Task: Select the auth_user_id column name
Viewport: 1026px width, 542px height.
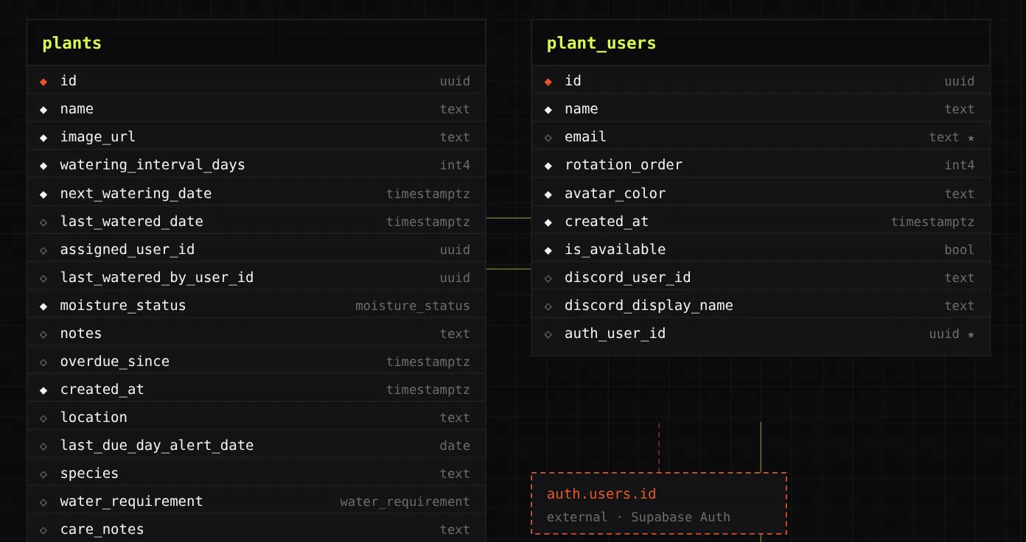Action: [x=615, y=334]
